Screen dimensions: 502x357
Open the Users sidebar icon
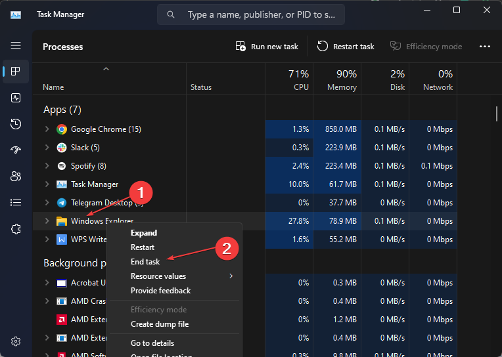pos(16,177)
